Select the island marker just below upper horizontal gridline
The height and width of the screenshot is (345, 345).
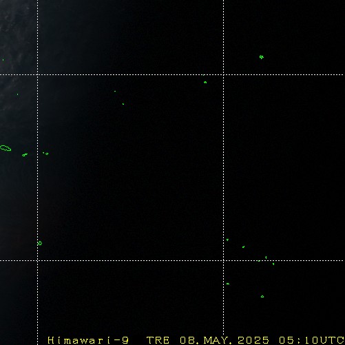205,82
